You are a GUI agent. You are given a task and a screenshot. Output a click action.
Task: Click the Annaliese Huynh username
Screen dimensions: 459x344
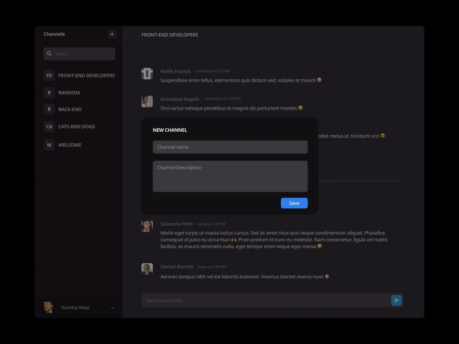(179, 99)
